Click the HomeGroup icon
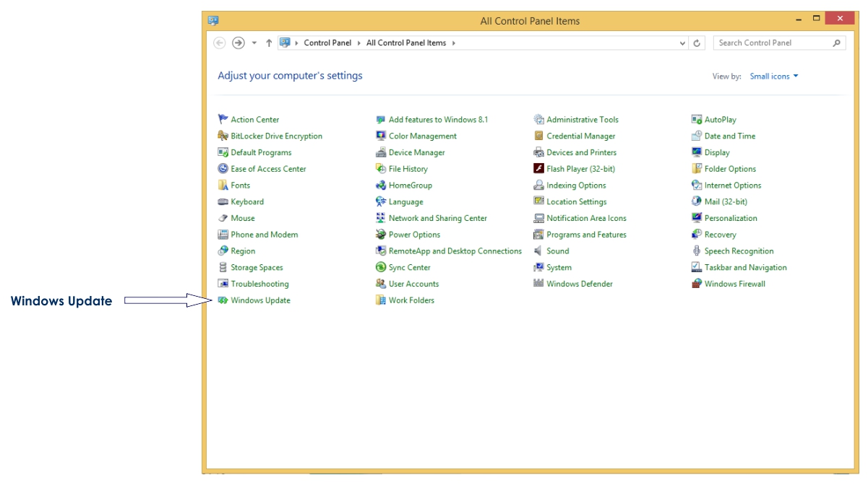Image resolution: width=868 pixels, height=501 pixels. tap(381, 186)
